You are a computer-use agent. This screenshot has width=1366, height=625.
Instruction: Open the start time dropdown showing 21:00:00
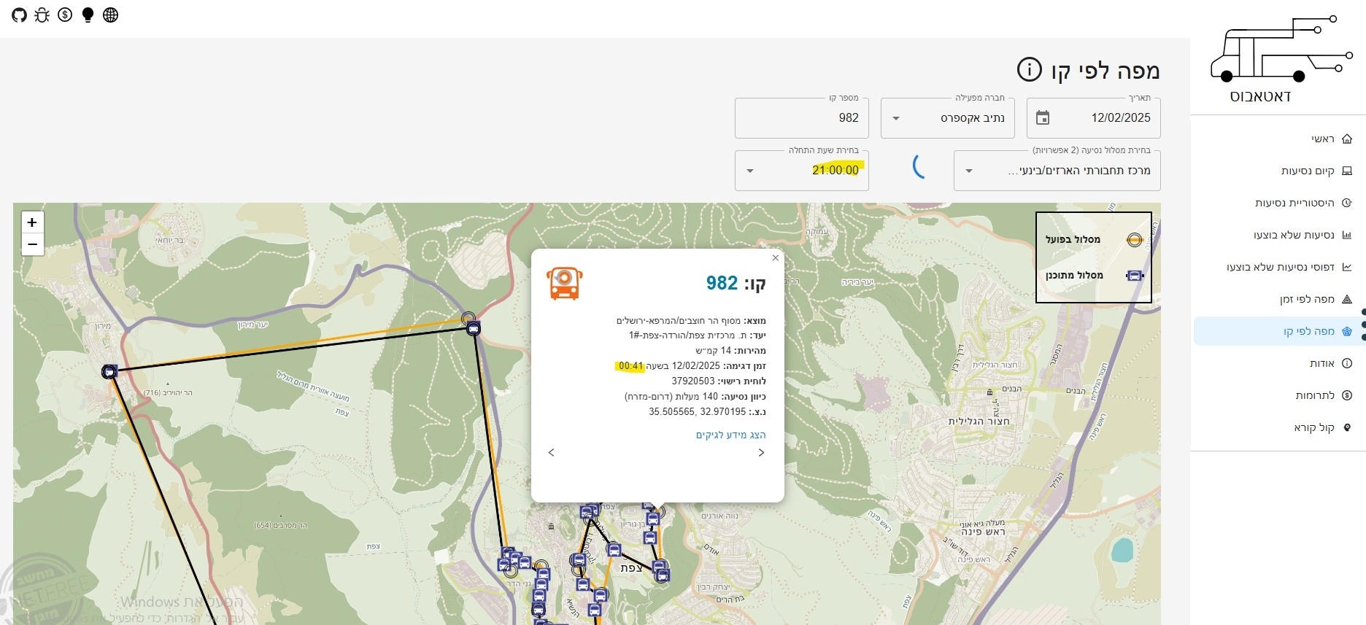[801, 171]
